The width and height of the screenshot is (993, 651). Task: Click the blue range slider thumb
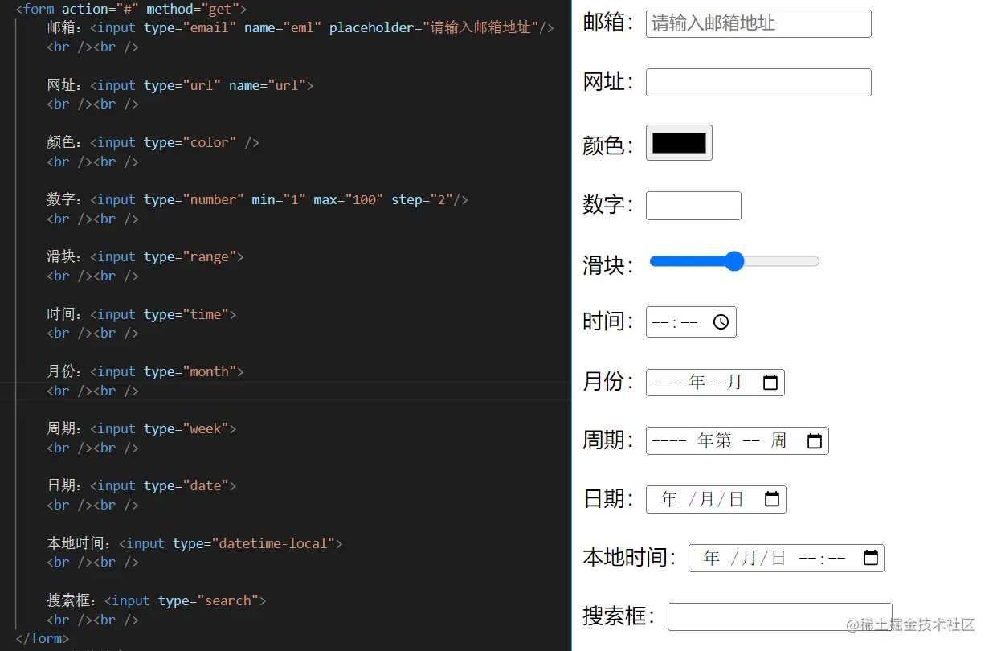click(x=734, y=261)
